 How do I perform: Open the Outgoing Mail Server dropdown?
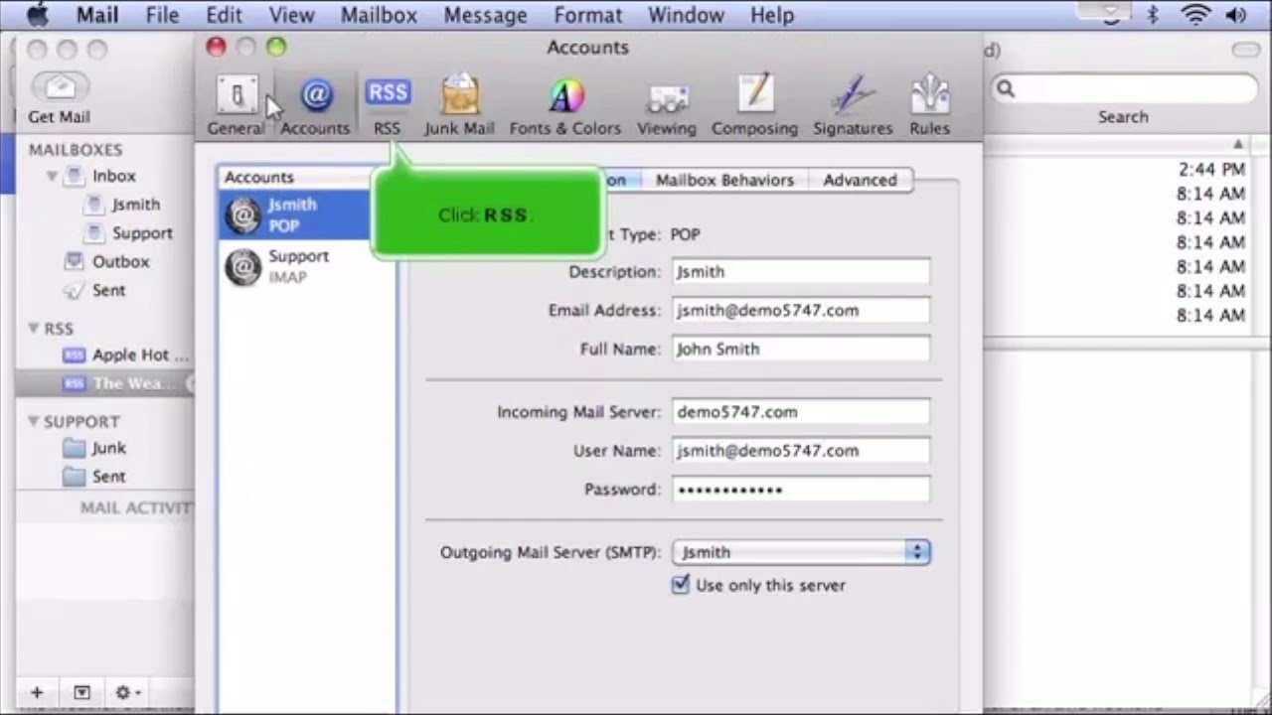point(801,552)
